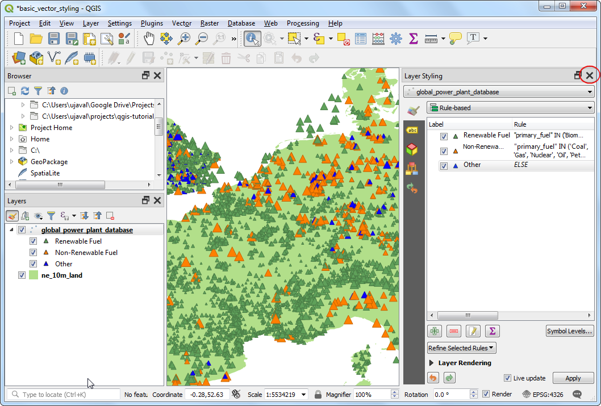Add a new rule with green plus

435,331
